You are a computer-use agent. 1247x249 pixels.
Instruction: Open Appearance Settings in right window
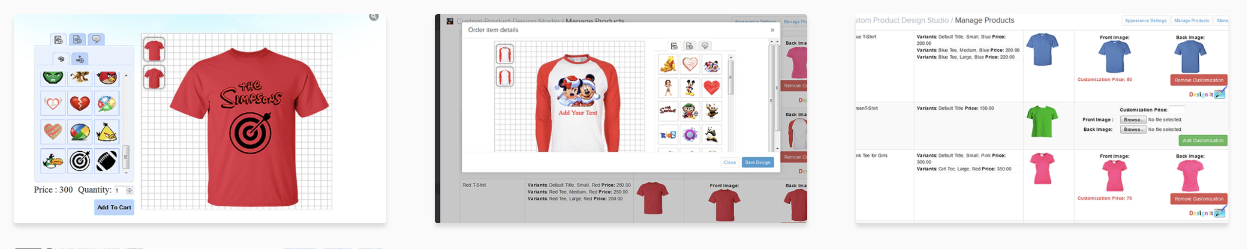[1145, 20]
